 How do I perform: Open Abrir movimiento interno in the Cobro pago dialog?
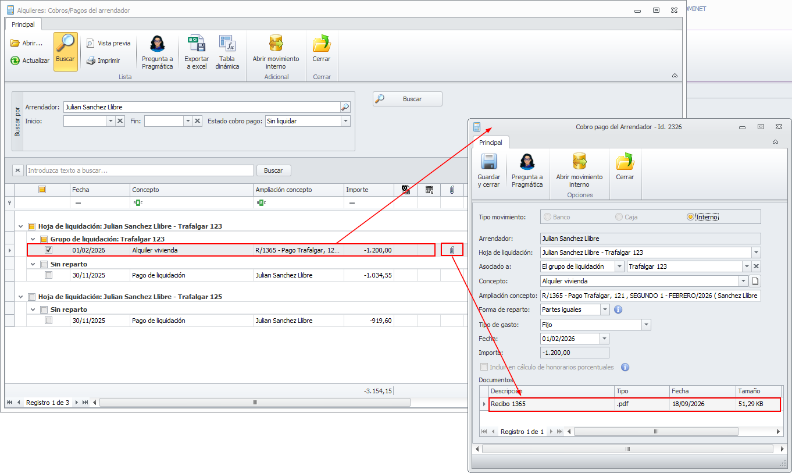(579, 170)
